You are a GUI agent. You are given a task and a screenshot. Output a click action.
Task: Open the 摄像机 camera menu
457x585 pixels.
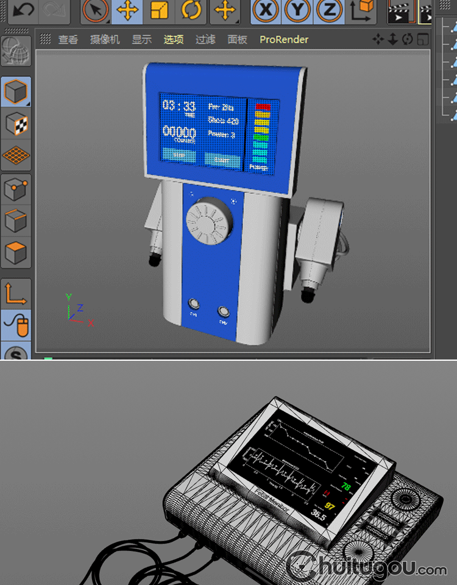(x=105, y=40)
